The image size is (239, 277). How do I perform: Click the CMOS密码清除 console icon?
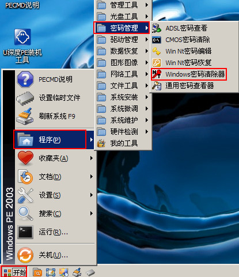pyautogui.click(x=157, y=40)
